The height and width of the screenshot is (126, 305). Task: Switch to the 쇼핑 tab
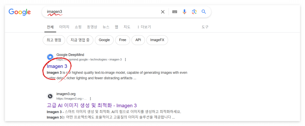78,27
